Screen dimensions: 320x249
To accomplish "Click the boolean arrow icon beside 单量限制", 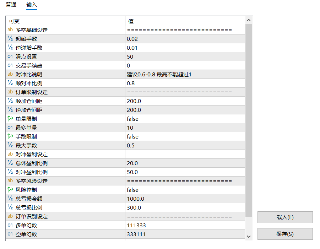I will [x=10, y=119].
